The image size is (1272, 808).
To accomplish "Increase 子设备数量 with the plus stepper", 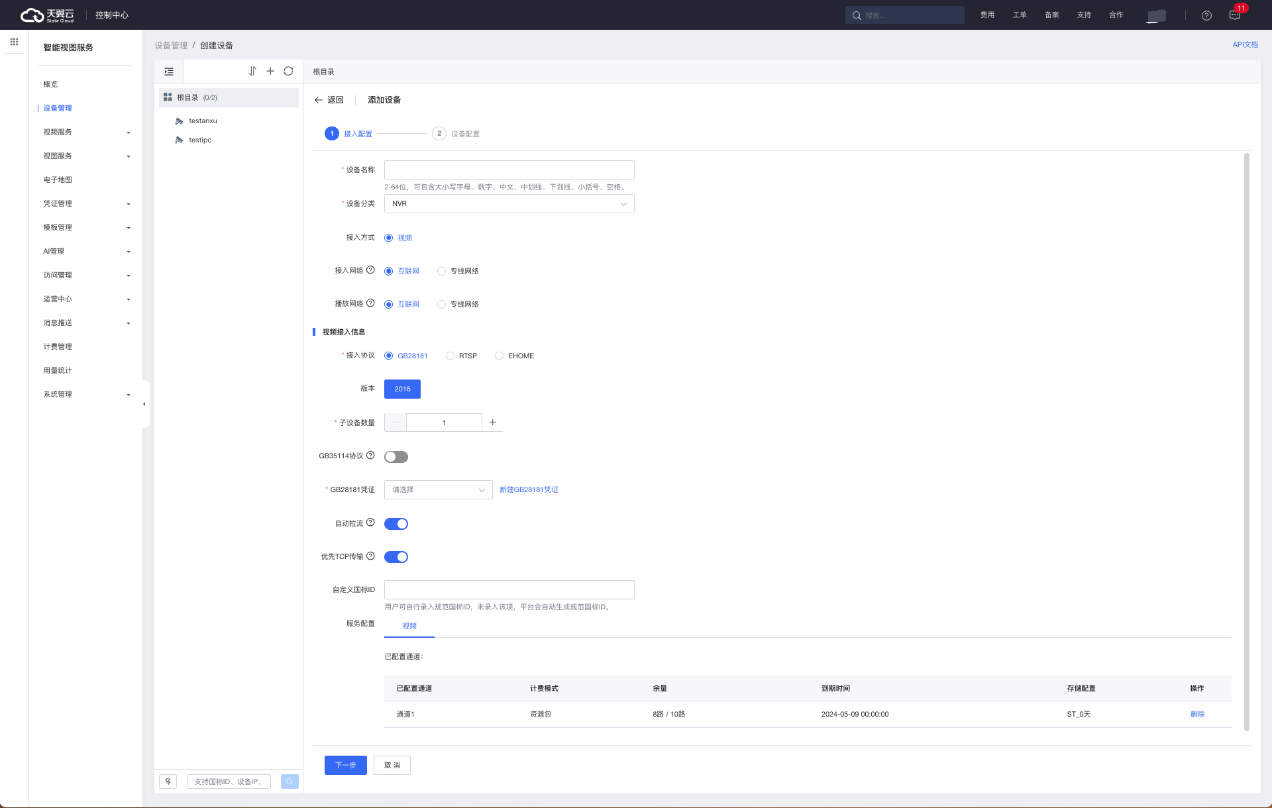I will (x=492, y=423).
